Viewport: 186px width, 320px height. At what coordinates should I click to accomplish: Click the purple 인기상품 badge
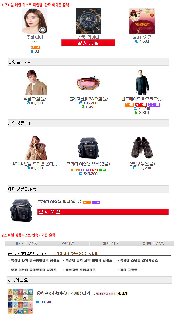[x=154, y=105]
